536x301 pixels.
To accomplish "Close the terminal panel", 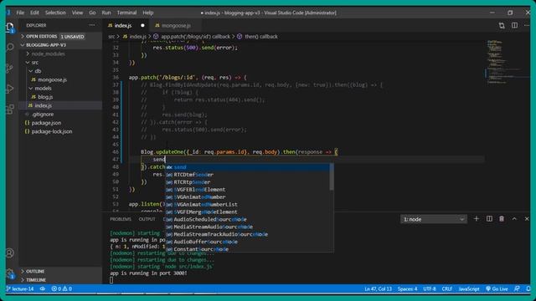I will click(527, 219).
